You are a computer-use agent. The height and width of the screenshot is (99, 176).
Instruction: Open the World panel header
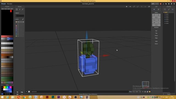click(x=20, y=7)
